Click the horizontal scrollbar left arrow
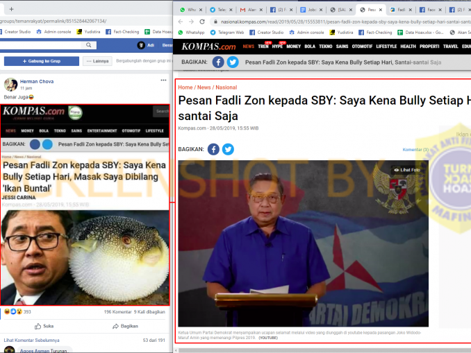Screen dimensions: 471x353 tap(176, 350)
